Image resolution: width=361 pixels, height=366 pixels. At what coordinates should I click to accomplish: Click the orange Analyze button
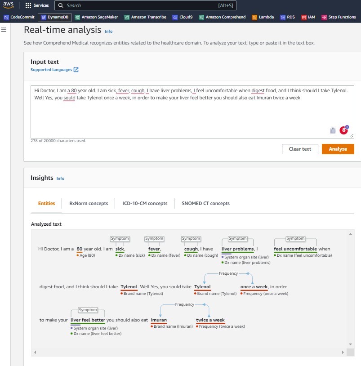coord(338,149)
